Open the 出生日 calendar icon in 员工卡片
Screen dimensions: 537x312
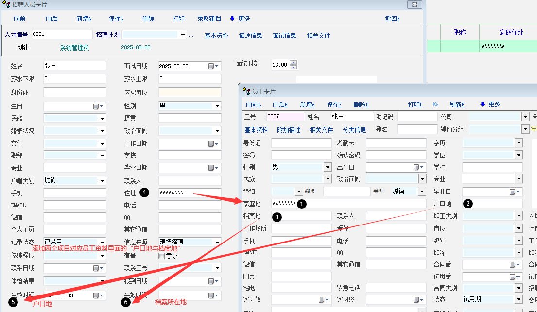tap(416, 167)
